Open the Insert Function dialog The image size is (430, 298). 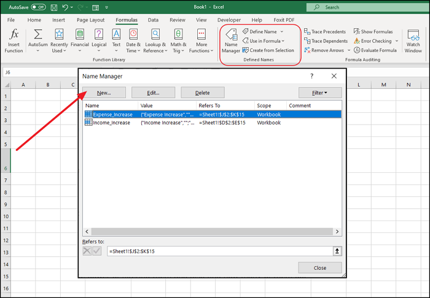(14, 41)
